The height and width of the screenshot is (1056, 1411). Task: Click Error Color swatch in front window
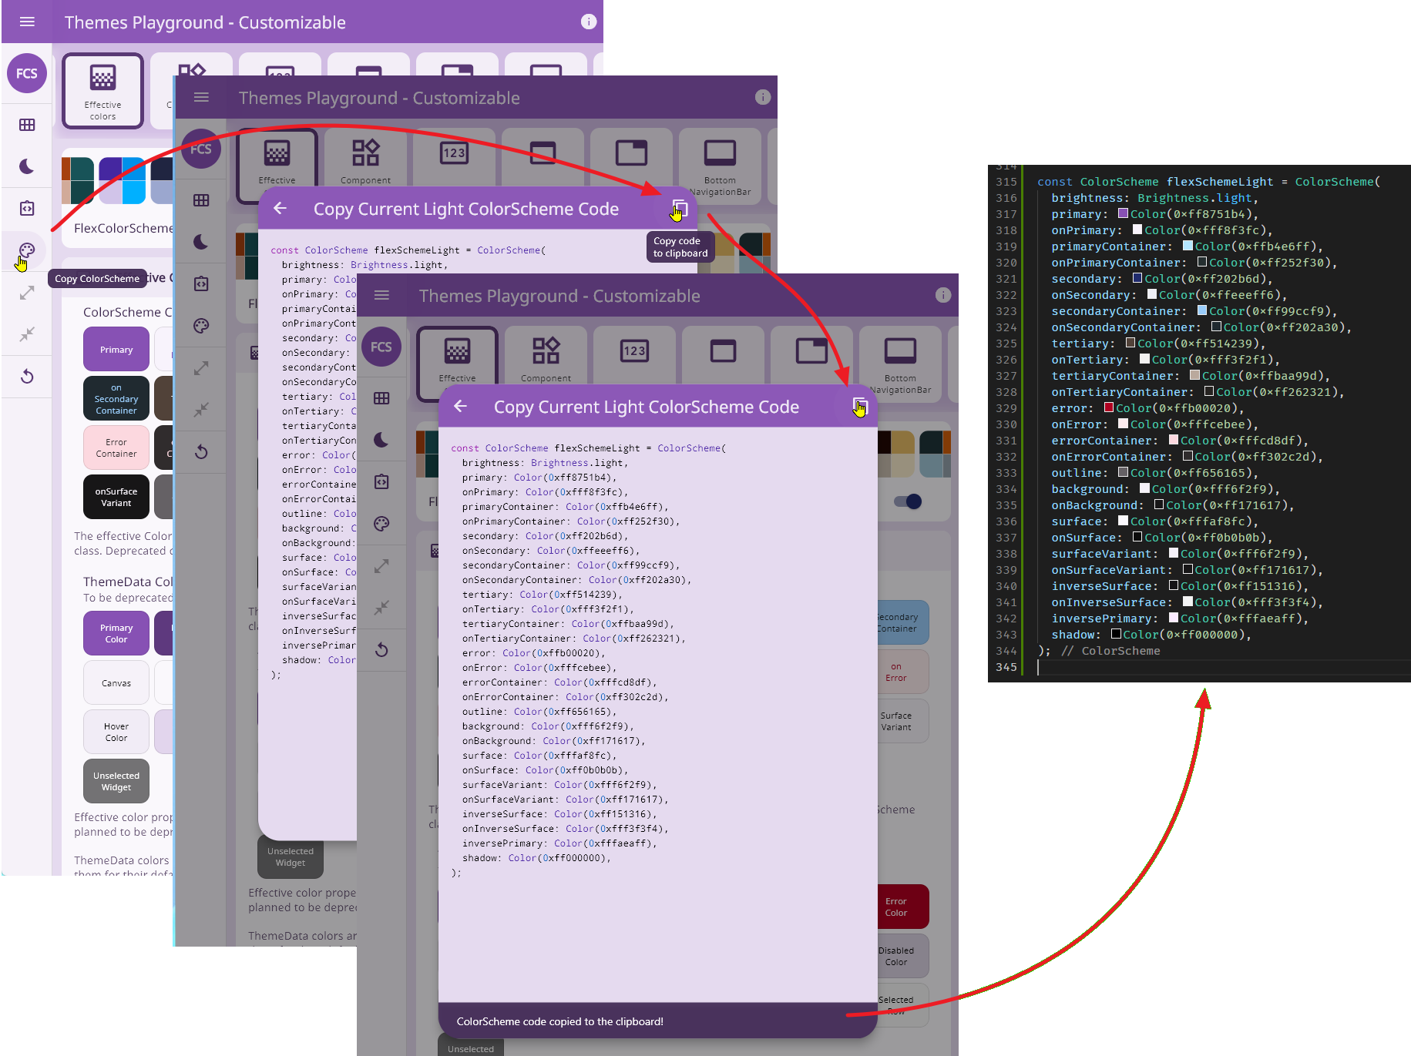coord(902,907)
